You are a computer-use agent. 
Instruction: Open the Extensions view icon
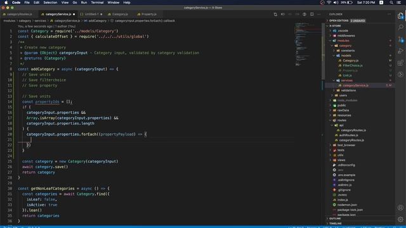400,63
